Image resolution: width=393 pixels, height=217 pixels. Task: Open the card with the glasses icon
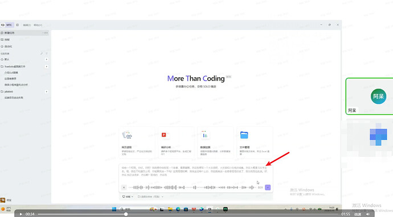137,143
